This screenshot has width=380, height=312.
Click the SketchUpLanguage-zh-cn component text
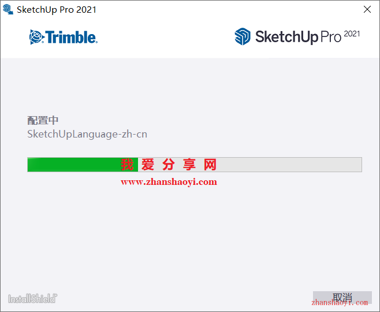87,134
